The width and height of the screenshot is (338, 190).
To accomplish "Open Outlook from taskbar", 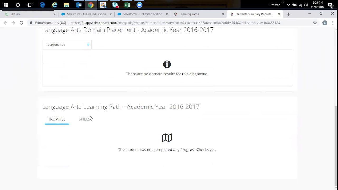I will (79, 5).
